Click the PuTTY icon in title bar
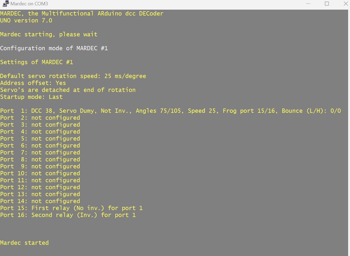This screenshot has width=350, height=256. [x=6, y=4]
